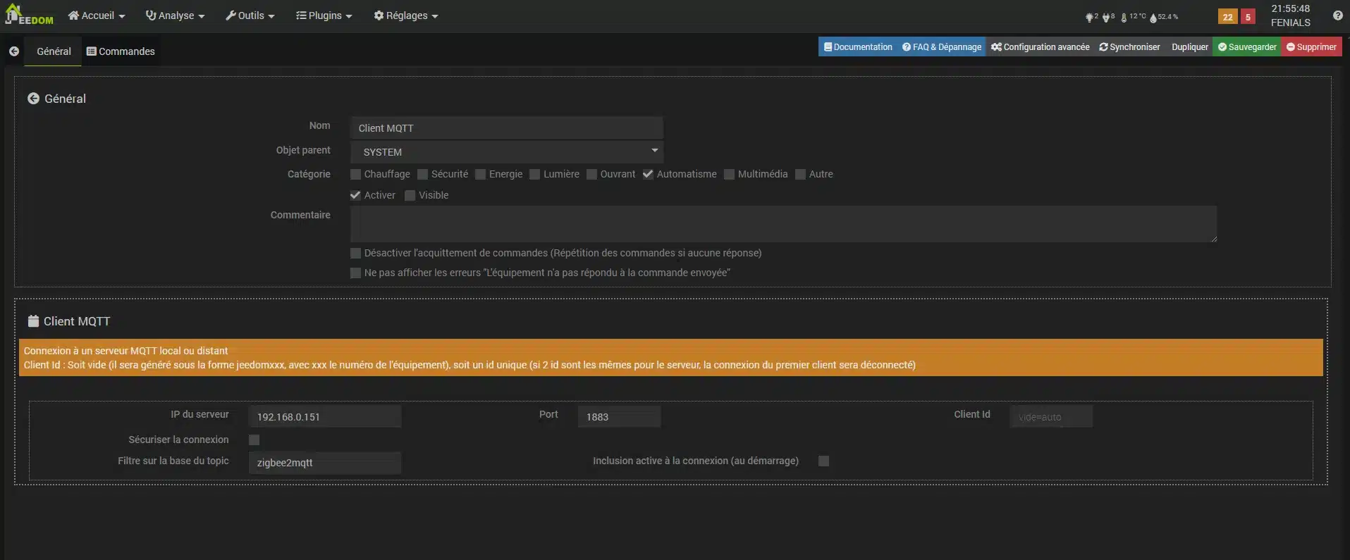Switch to the Commandes tab

tap(121, 51)
